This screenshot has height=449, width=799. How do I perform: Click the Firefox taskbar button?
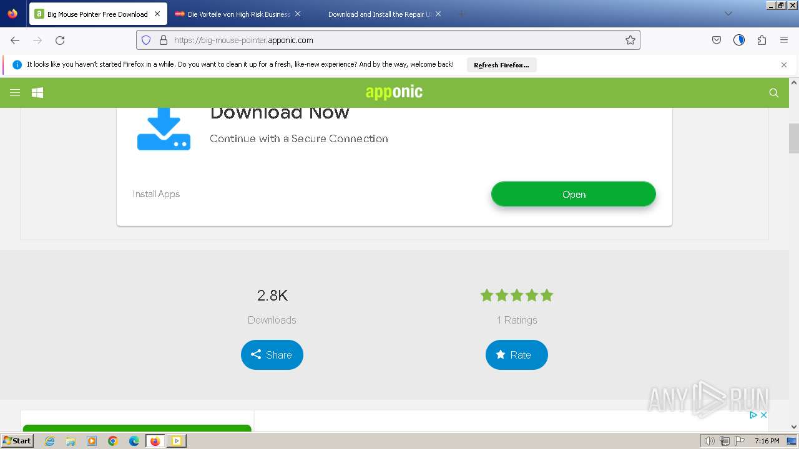155,441
